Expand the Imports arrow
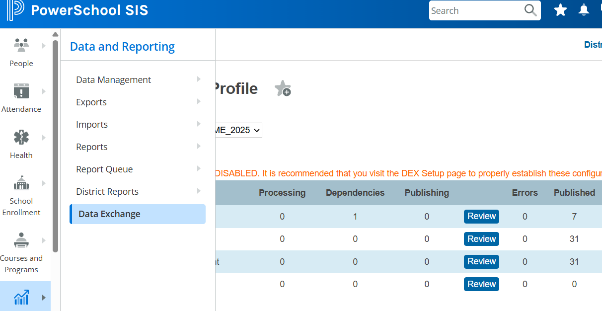 click(199, 124)
